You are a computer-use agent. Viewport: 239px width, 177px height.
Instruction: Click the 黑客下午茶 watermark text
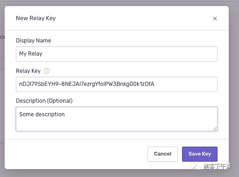(217, 166)
